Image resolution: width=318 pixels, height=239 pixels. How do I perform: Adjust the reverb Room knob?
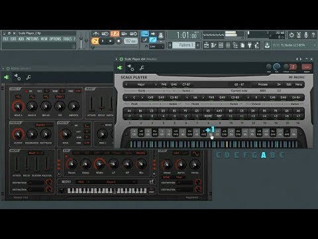click(x=72, y=164)
